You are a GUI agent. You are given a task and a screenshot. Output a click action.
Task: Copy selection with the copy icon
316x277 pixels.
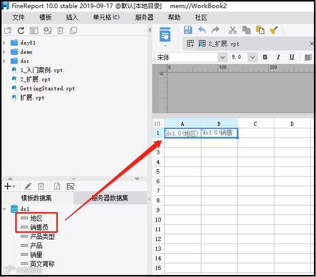247,30
